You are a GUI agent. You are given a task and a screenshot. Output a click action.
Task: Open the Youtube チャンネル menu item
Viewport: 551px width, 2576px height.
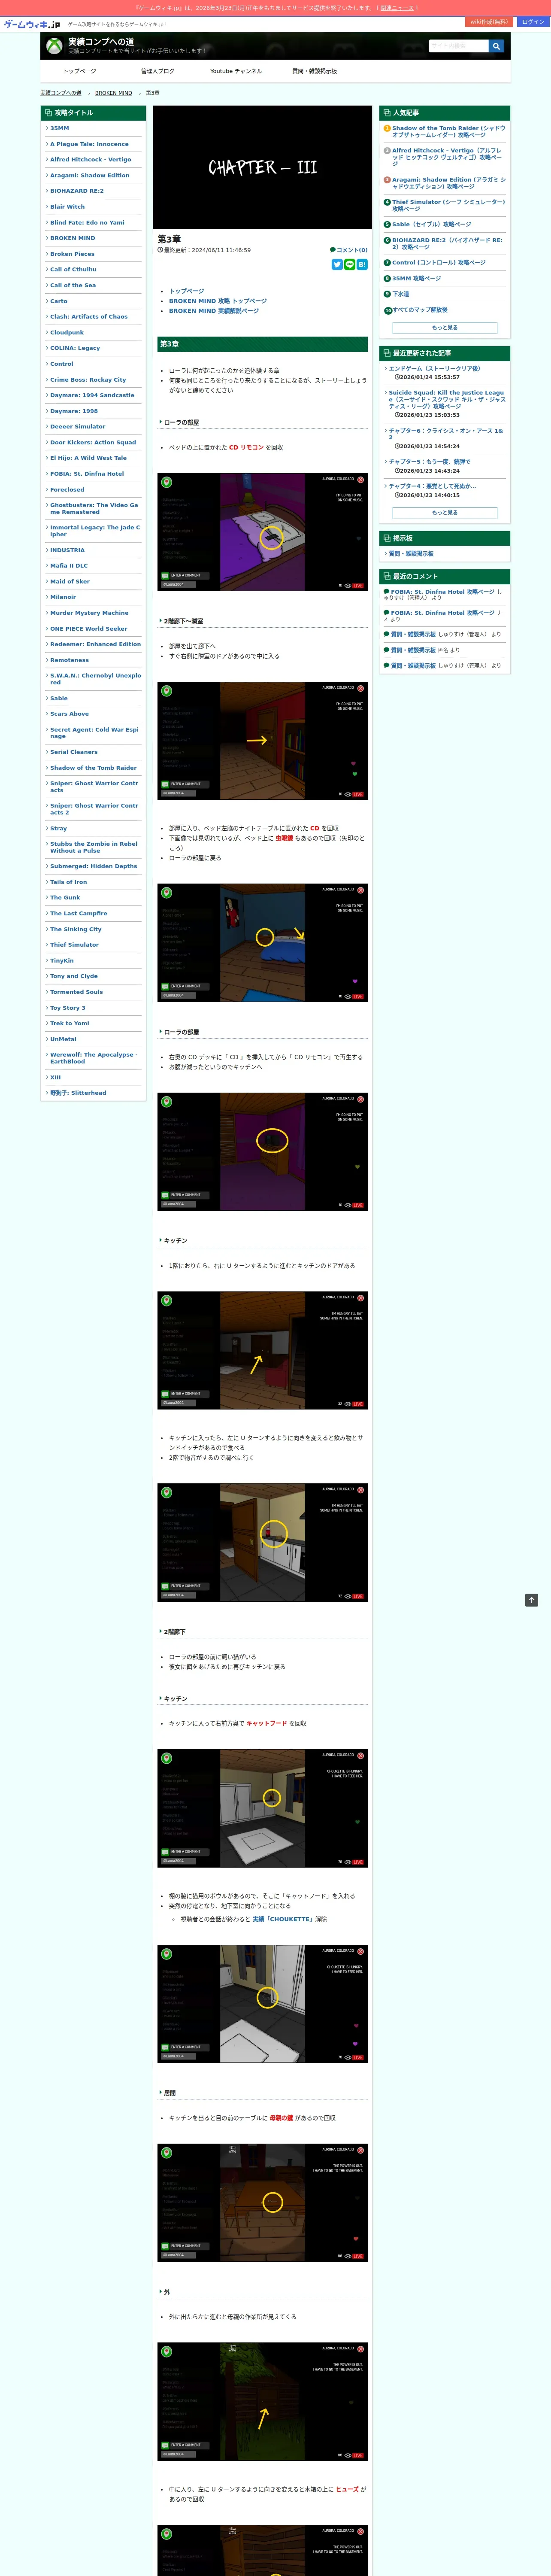click(x=236, y=71)
